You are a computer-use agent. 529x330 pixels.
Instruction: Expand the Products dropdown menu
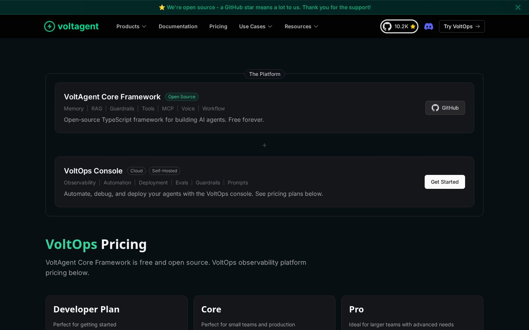coord(131,26)
